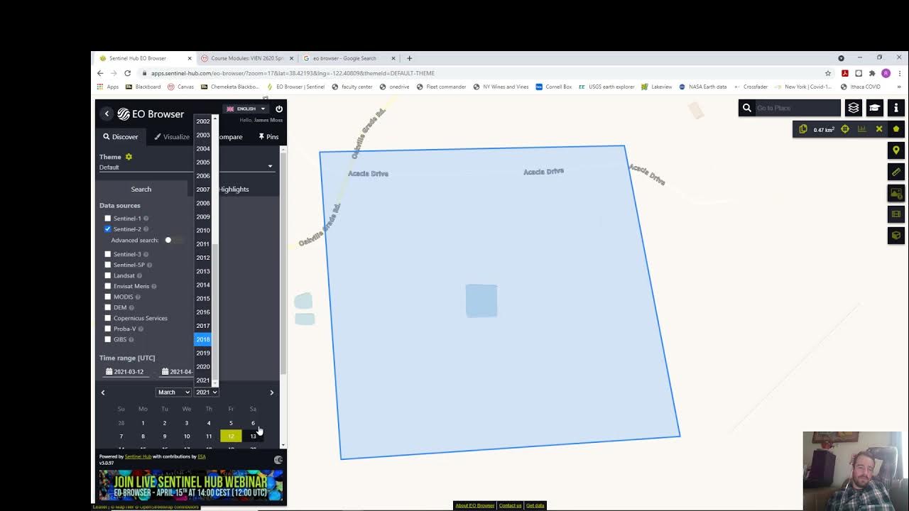
Task: Go to previous month in calendar
Action: 103,392
